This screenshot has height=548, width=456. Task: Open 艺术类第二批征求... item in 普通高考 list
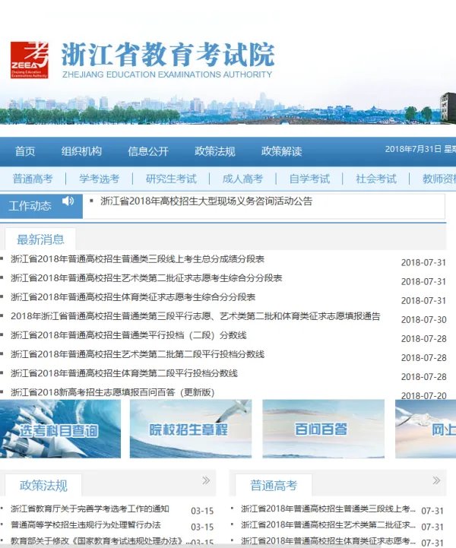pyautogui.click(x=328, y=524)
